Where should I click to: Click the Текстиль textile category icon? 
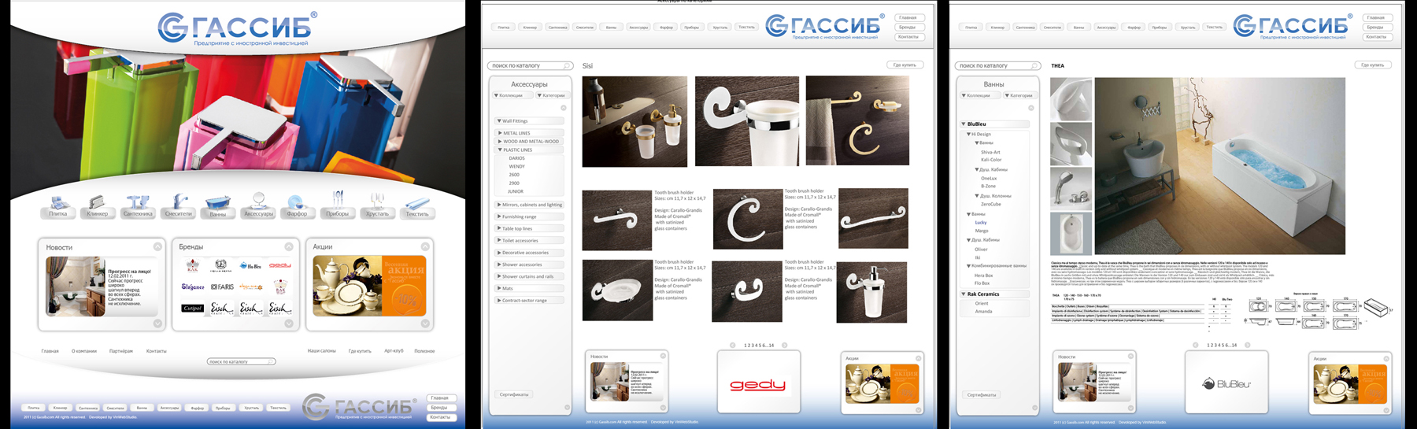pos(417,205)
